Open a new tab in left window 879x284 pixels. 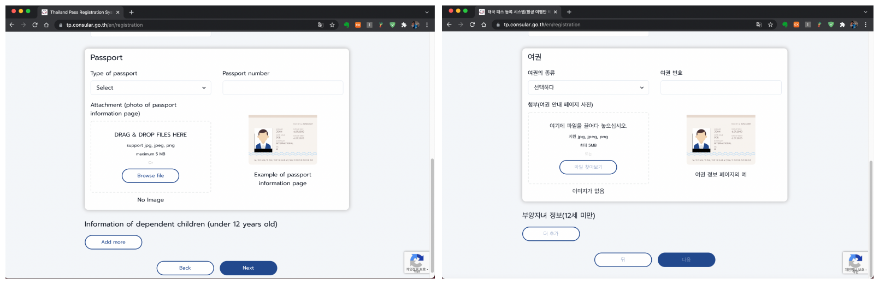click(x=132, y=12)
